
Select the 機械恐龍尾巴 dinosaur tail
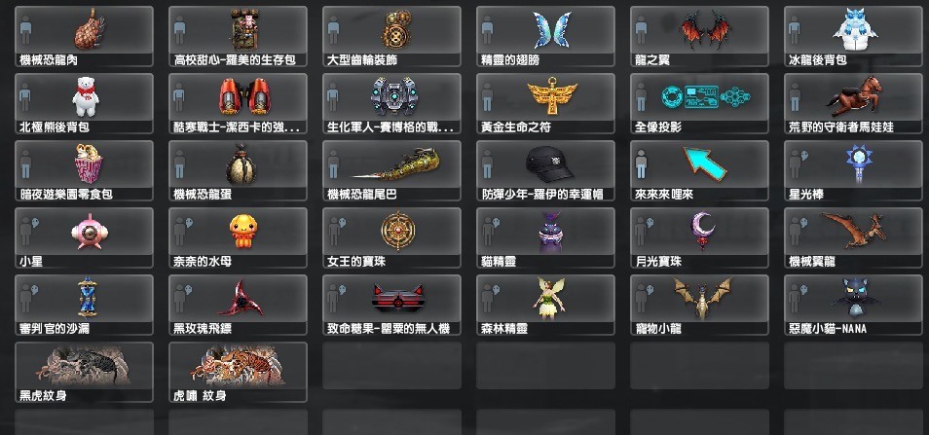click(x=391, y=170)
